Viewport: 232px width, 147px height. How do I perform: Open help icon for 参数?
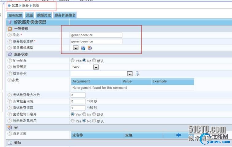click(x=10, y=80)
